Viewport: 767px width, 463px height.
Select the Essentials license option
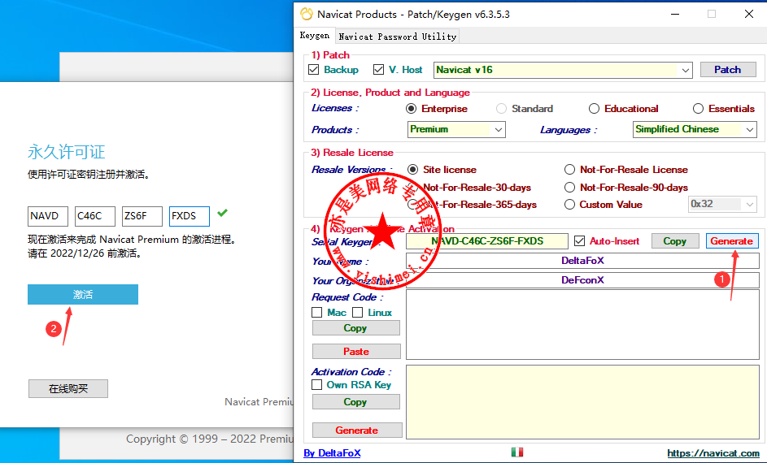(698, 108)
